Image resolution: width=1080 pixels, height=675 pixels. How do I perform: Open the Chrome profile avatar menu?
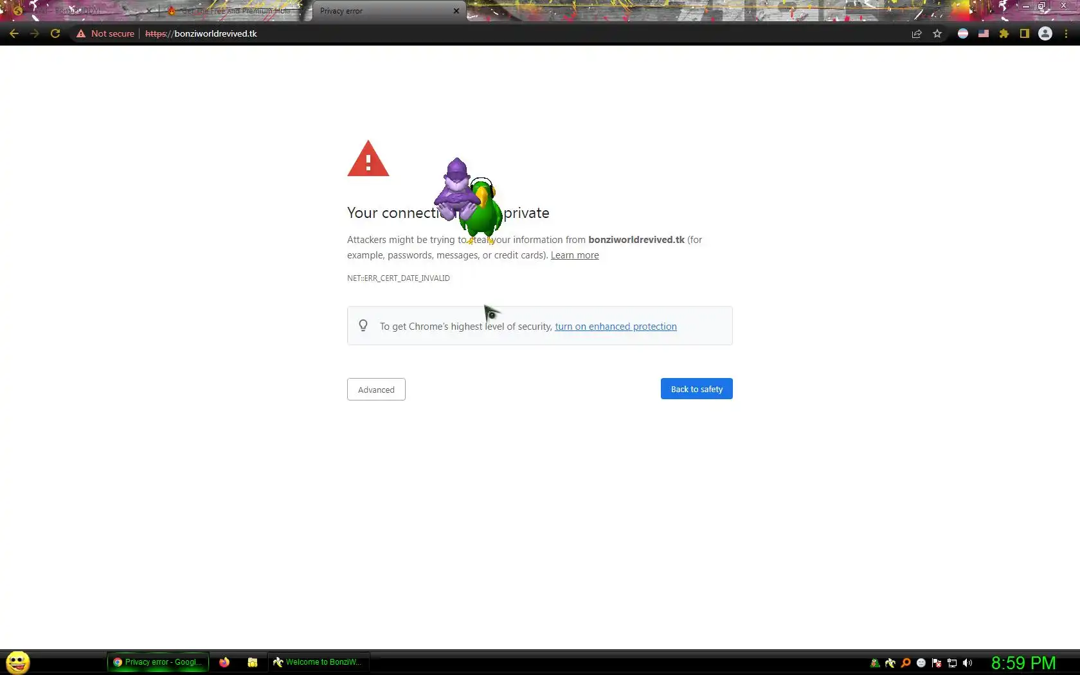coord(1045,33)
